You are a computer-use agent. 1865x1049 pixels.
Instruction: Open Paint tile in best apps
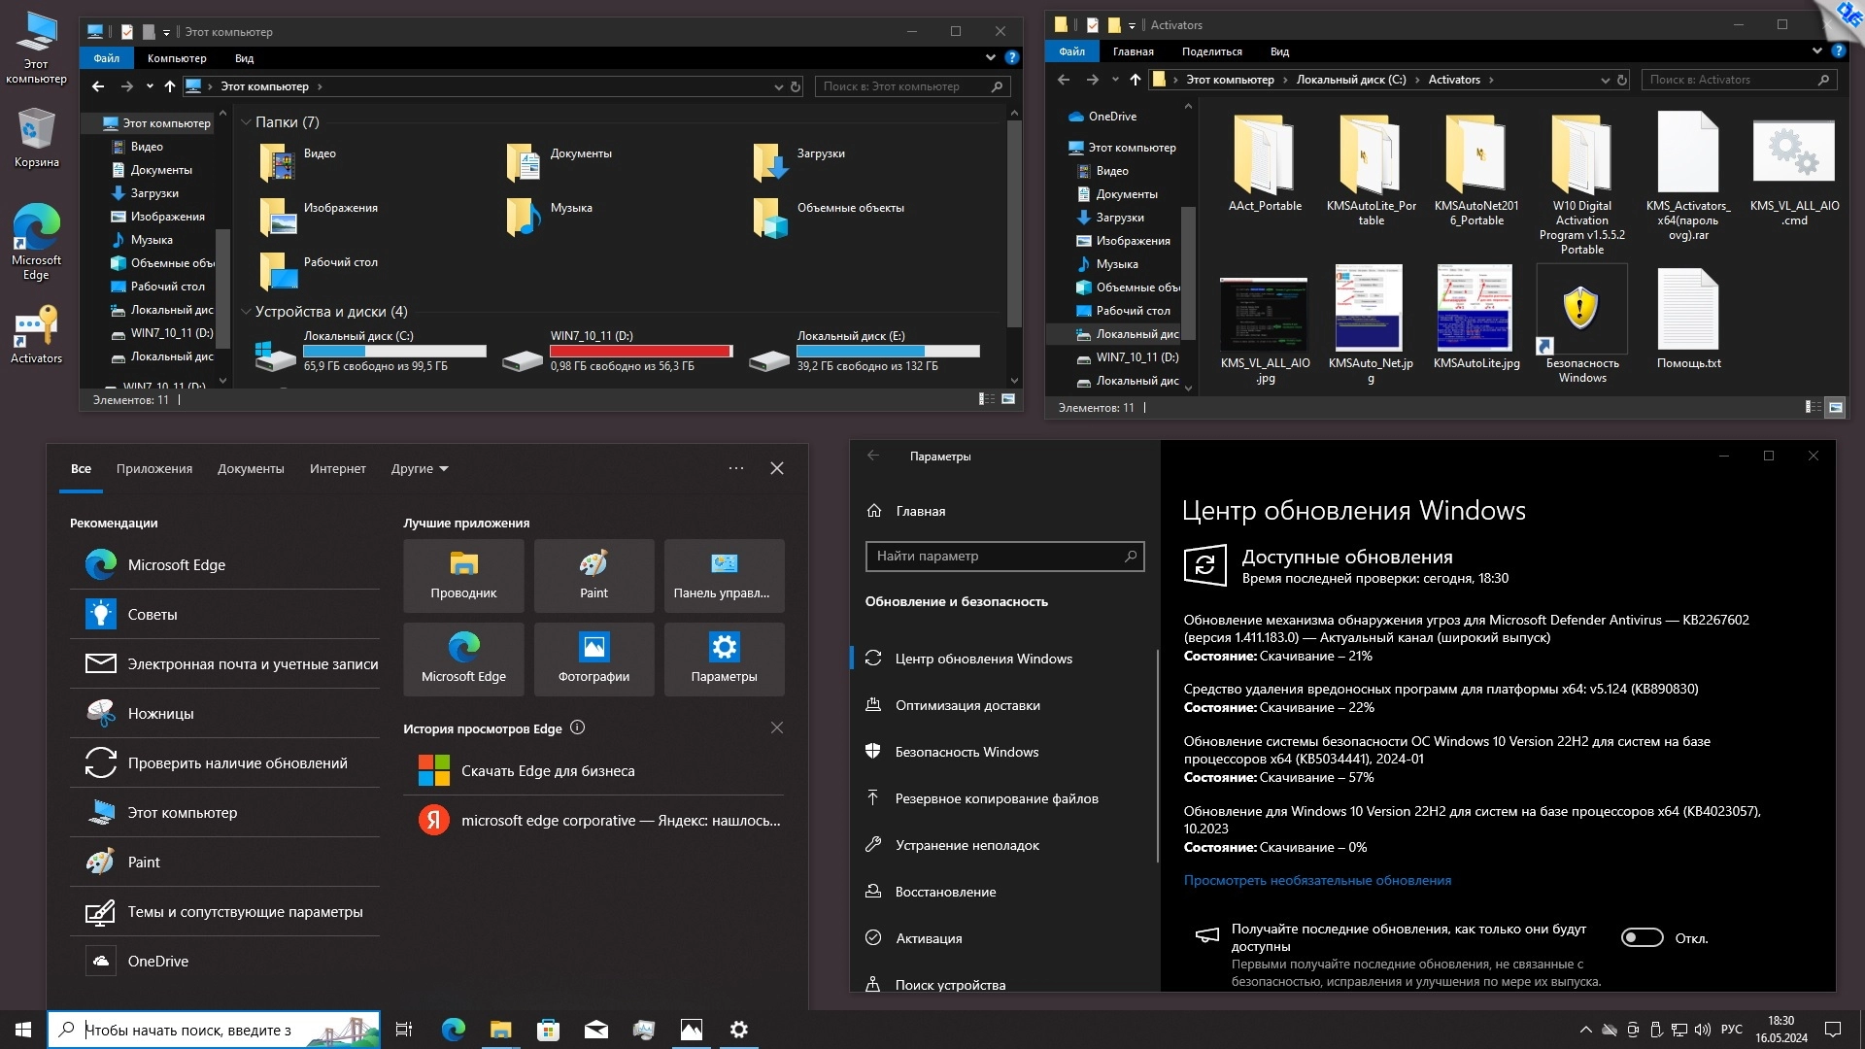pyautogui.click(x=593, y=575)
